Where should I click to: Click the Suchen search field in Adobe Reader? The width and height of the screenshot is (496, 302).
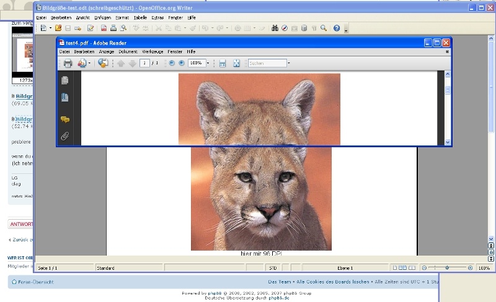coord(267,63)
